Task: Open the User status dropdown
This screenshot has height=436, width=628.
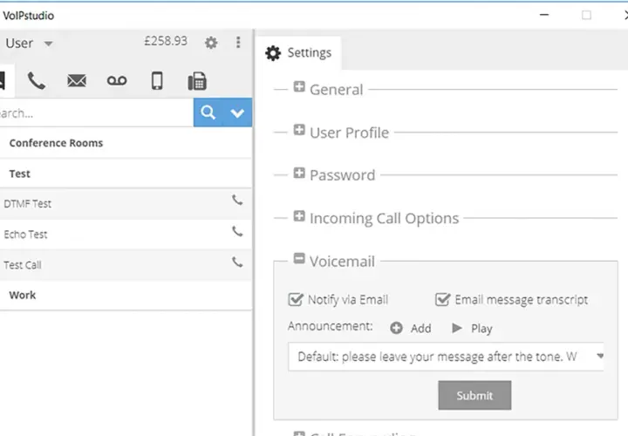Action: tap(29, 44)
